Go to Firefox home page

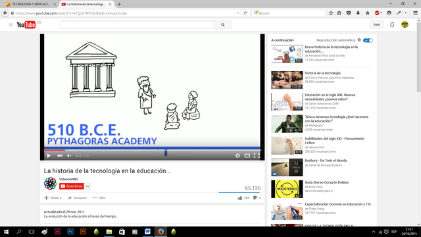point(367,13)
